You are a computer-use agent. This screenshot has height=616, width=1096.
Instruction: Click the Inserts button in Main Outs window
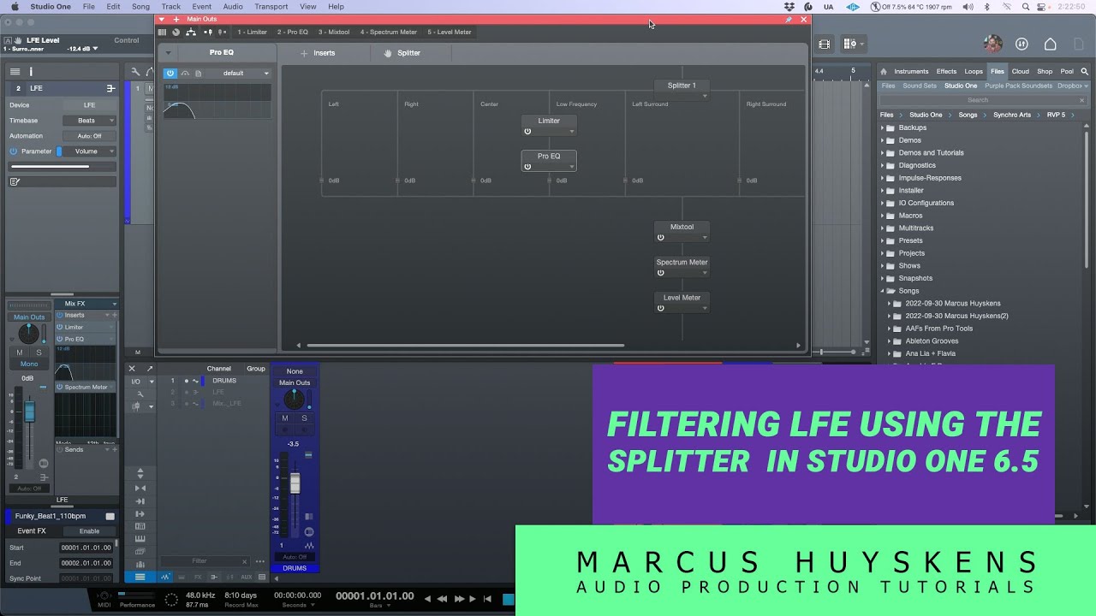coord(318,53)
